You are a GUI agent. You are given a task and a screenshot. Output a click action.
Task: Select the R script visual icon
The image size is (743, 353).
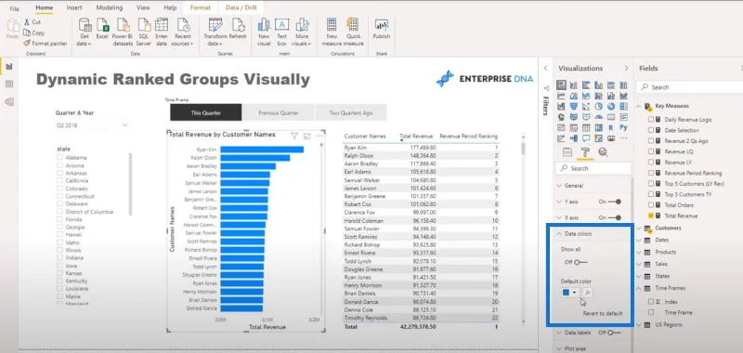tap(611, 127)
